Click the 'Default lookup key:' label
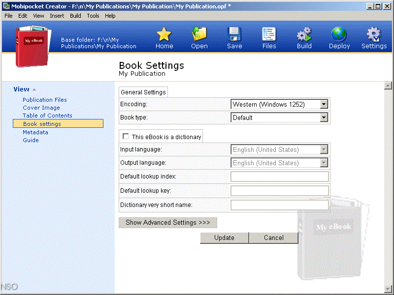The image size is (394, 295). point(145,191)
